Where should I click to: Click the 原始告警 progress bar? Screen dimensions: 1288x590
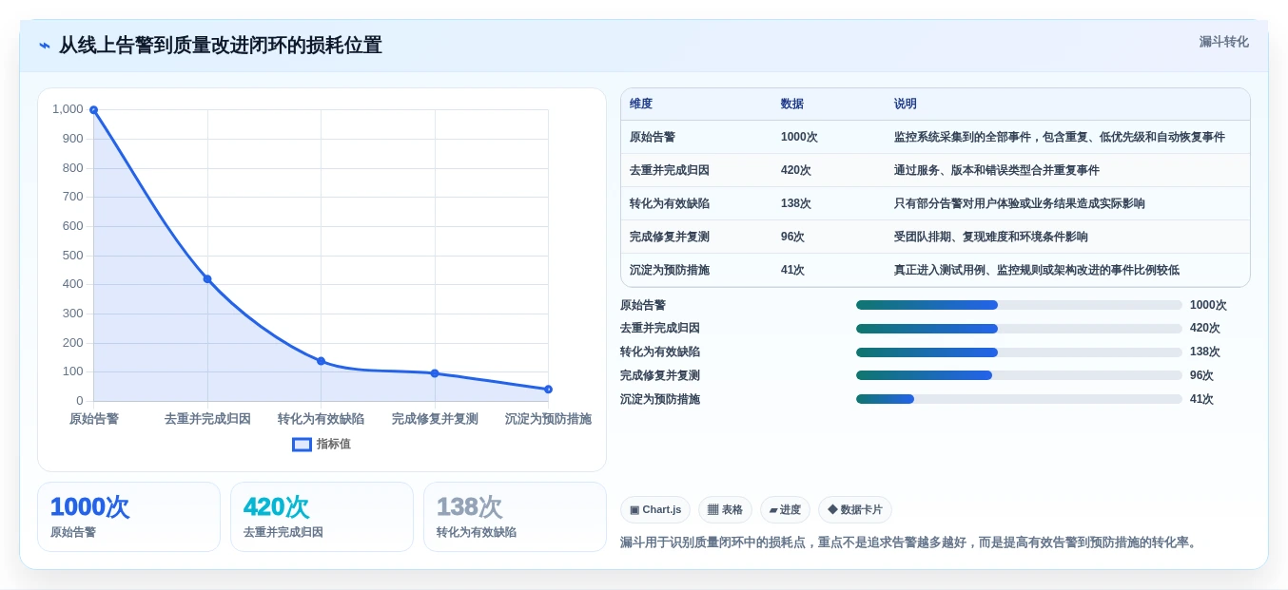tap(1019, 305)
